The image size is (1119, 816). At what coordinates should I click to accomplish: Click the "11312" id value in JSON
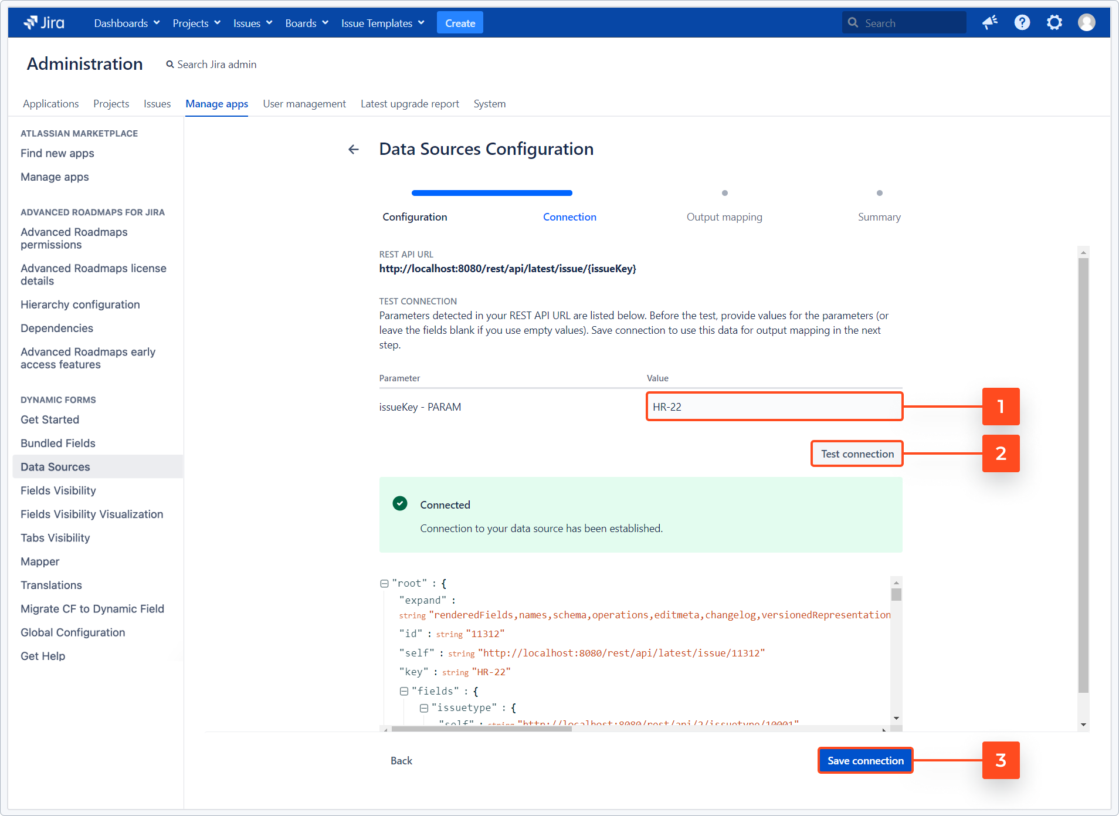tap(486, 634)
